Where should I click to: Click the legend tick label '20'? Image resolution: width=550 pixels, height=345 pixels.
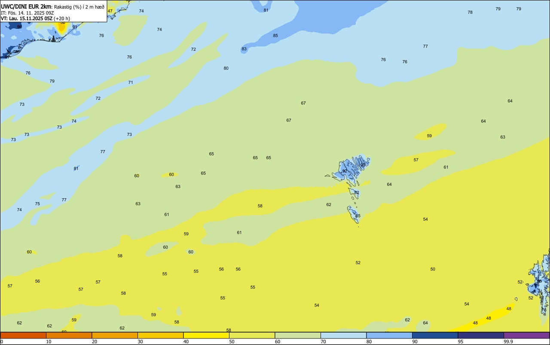click(x=94, y=342)
